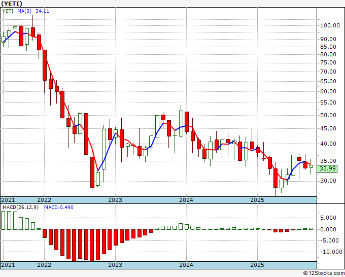Click the latest green candle beside the 33.99 tag
345x277 pixels.
coord(311,166)
